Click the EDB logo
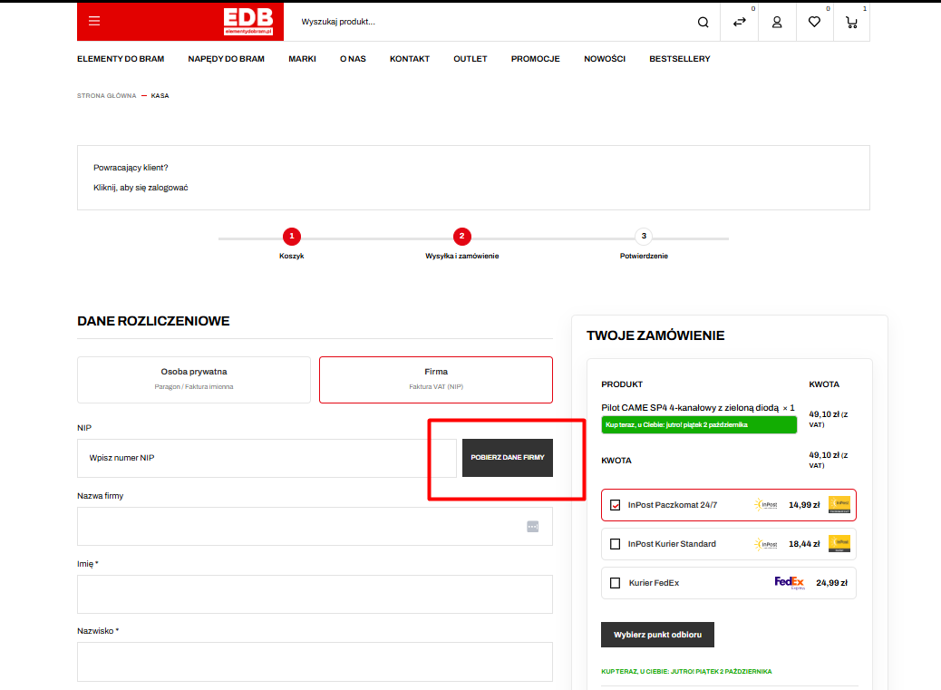 (x=248, y=22)
